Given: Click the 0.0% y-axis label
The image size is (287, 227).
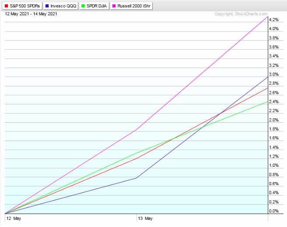Looking at the screenshot, I should (273, 211).
